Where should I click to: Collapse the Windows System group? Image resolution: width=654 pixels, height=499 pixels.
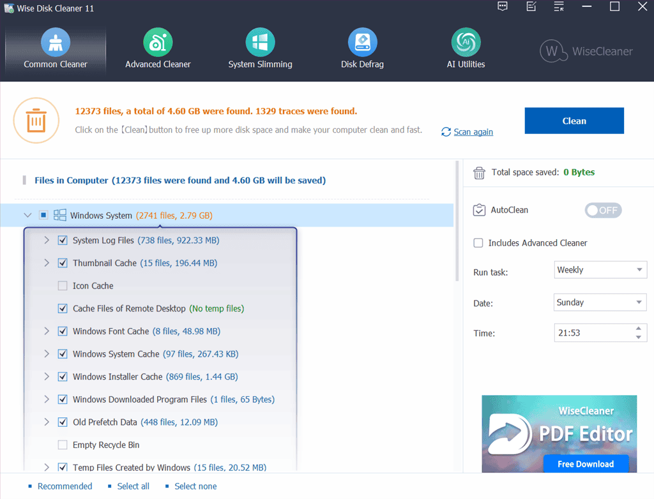point(27,216)
